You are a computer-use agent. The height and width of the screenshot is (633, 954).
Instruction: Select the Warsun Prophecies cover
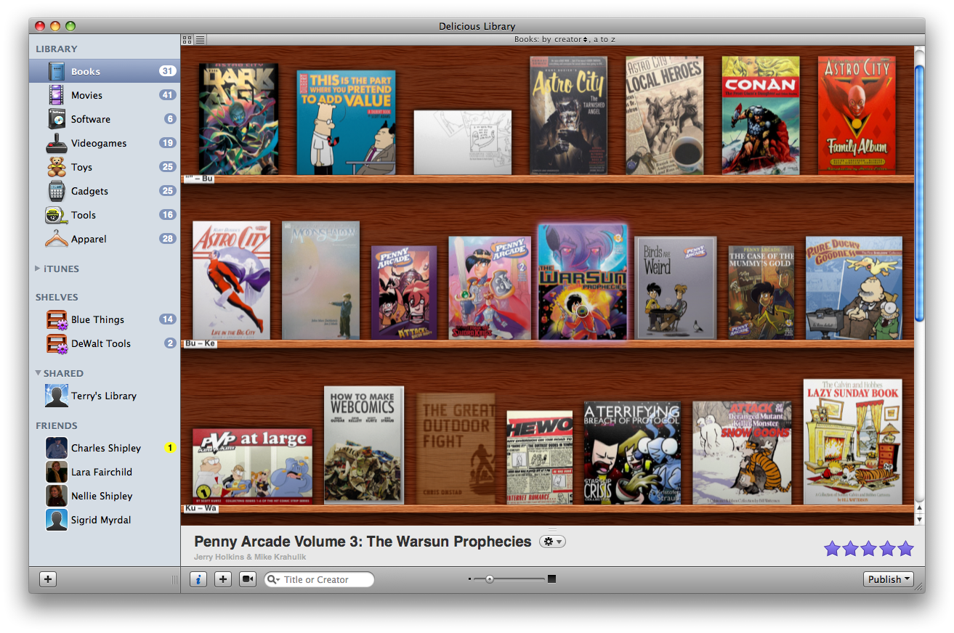582,282
